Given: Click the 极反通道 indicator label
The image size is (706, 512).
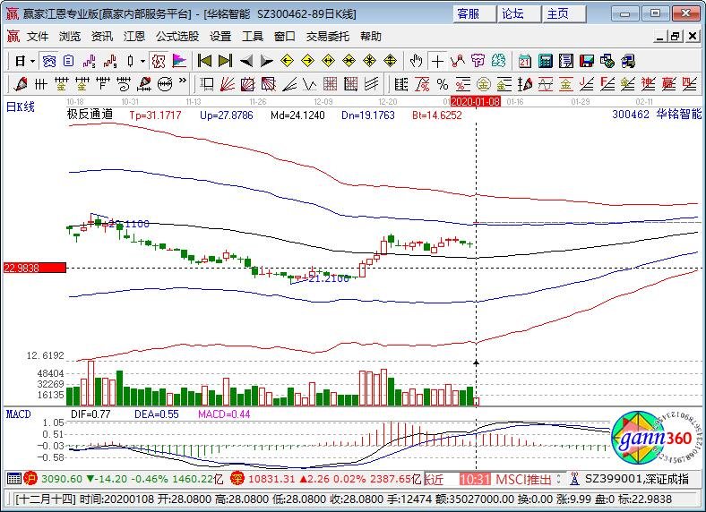Looking at the screenshot, I should click(90, 115).
